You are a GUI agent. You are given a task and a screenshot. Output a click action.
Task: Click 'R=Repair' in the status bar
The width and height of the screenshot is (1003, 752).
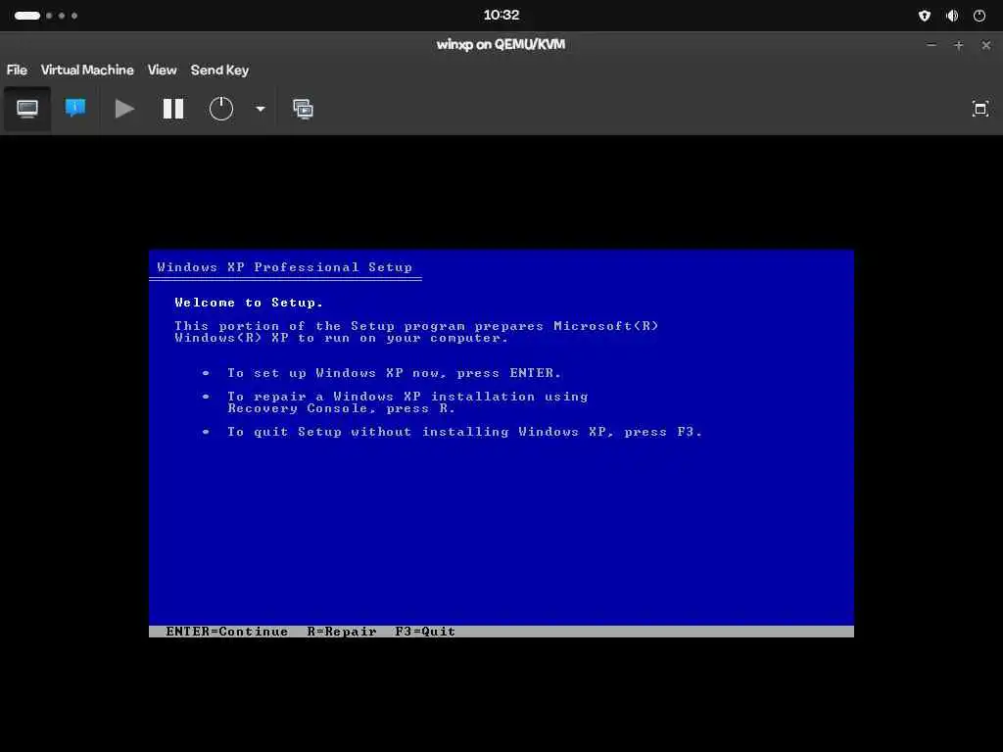[342, 632]
